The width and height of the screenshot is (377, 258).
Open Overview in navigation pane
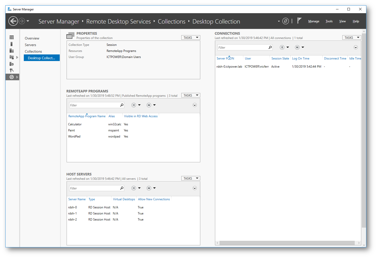pyautogui.click(x=32, y=38)
